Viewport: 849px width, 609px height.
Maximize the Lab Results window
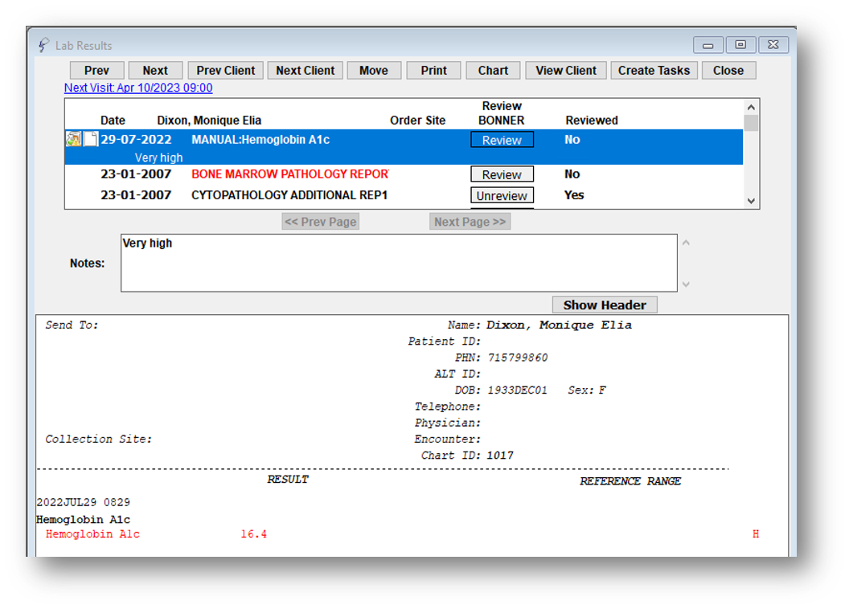click(x=740, y=45)
